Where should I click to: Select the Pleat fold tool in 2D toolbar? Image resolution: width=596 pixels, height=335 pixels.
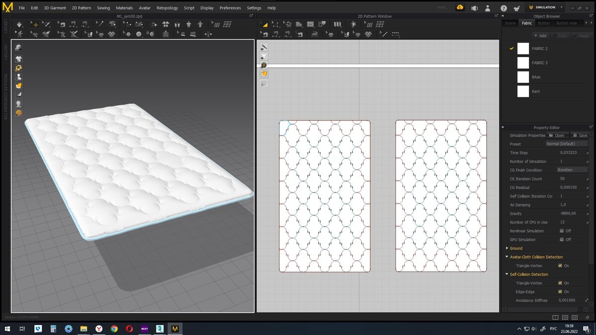point(337,24)
